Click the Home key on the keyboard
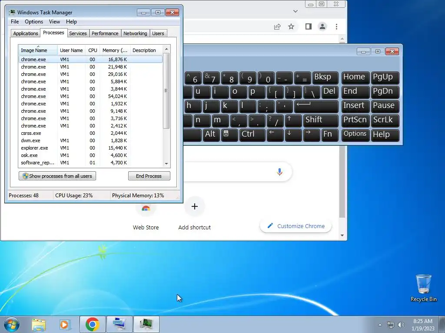The image size is (445, 333). tap(355, 78)
